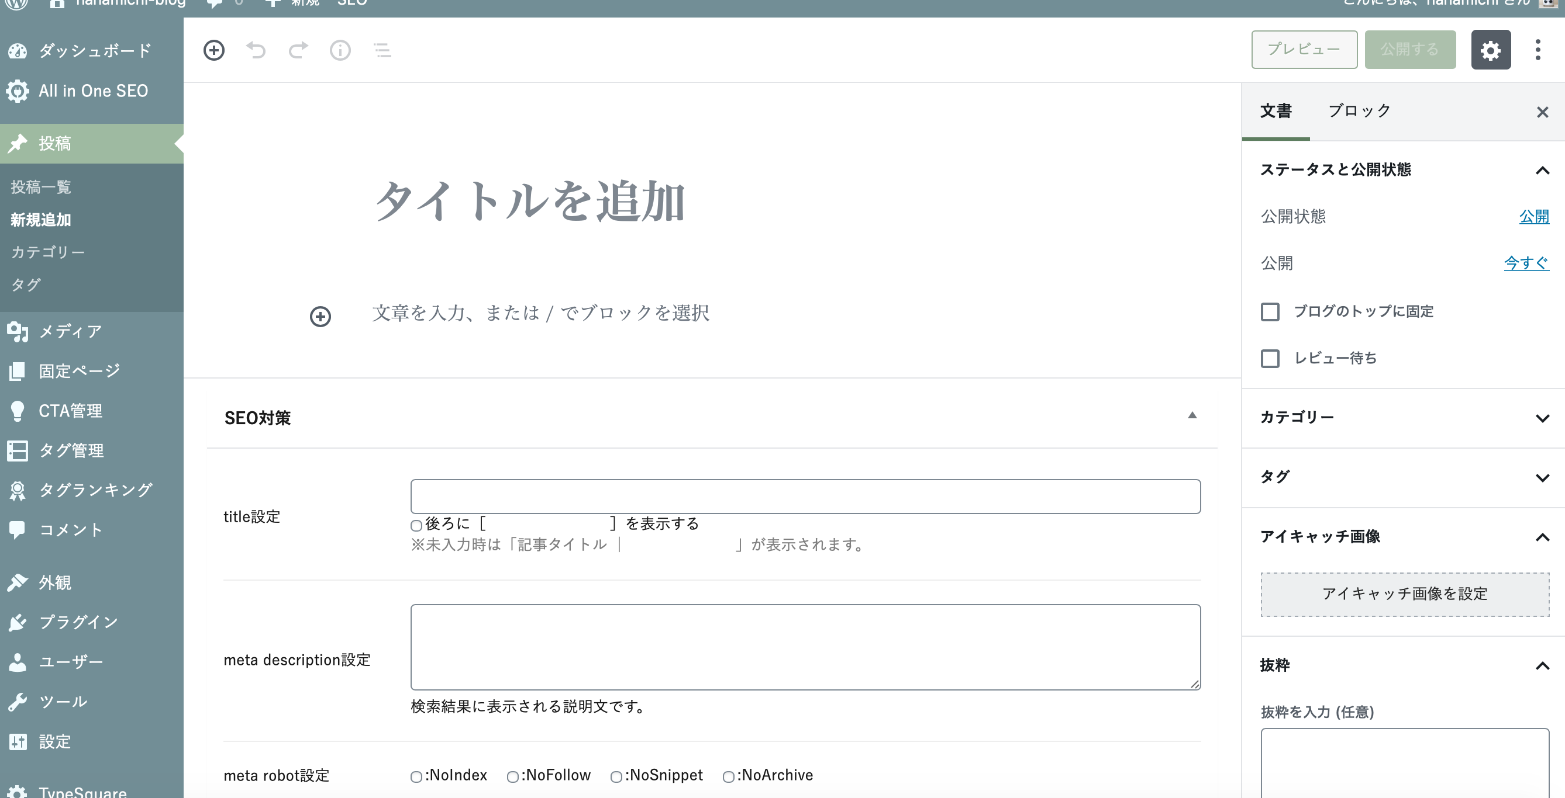The width and height of the screenshot is (1565, 798).
Task: Open the content structure info icon
Action: 340,50
